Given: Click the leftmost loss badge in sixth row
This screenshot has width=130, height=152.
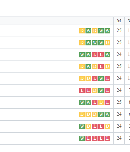Looking at the screenshot, I should coord(82,90).
